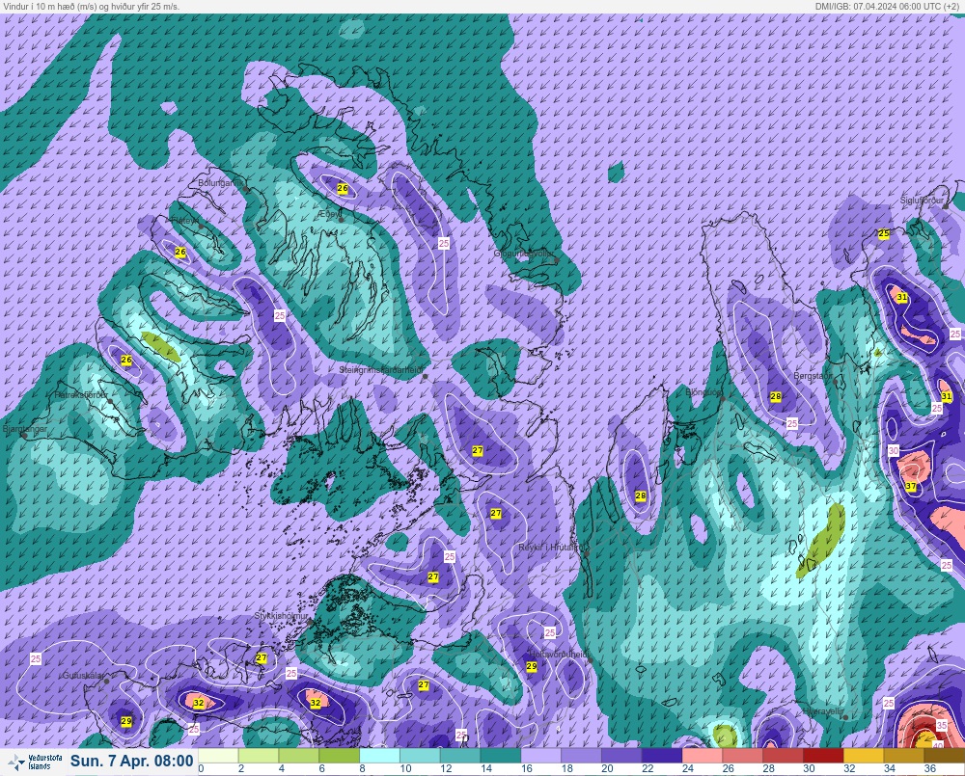This screenshot has height=776, width=965.
Task: Select the light cyan 8–10 legend swatch
Action: (x=379, y=755)
